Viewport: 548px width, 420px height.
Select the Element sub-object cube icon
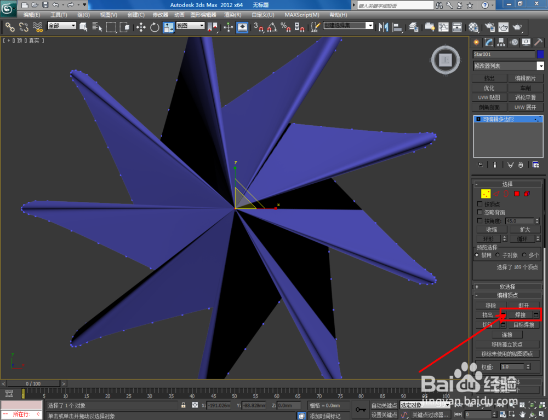pos(527,194)
